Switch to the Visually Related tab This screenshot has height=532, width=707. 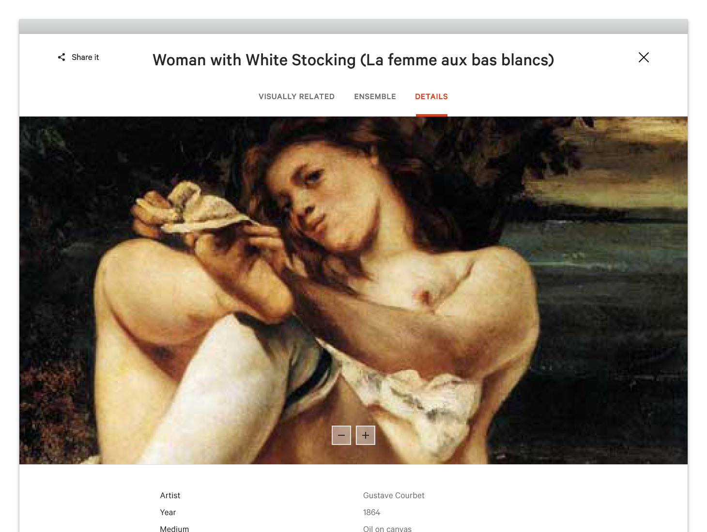296,97
